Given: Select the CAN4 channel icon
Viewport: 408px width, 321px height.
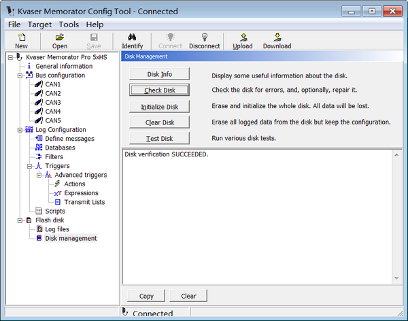Looking at the screenshot, I should point(39,112).
